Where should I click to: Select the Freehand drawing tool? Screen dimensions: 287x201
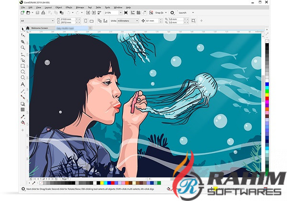pos(22,55)
